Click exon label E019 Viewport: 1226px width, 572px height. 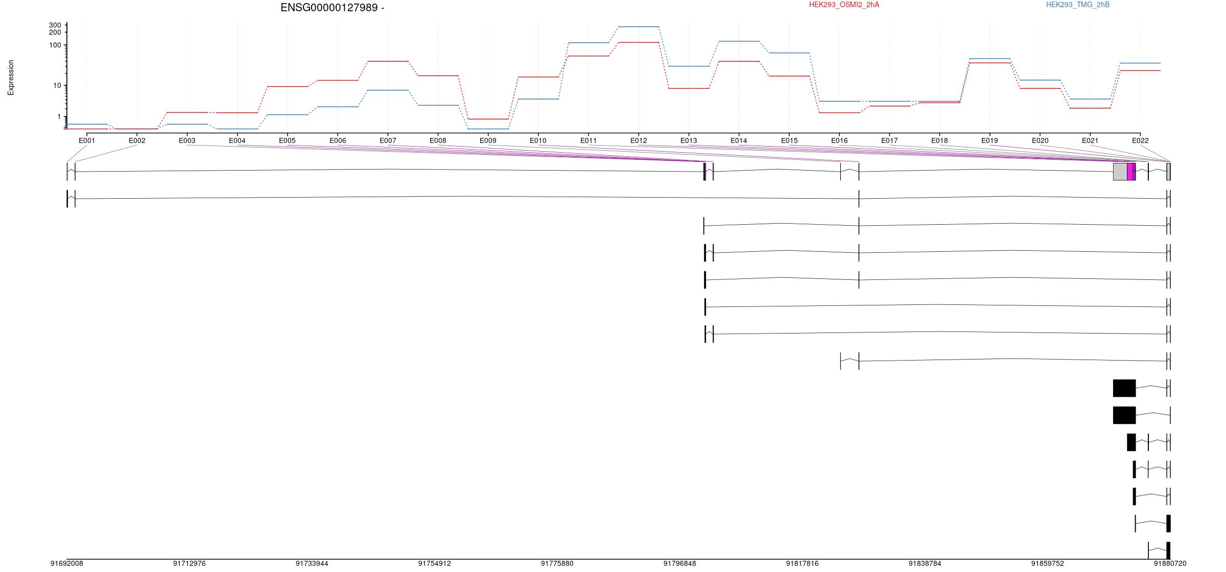pyautogui.click(x=989, y=140)
